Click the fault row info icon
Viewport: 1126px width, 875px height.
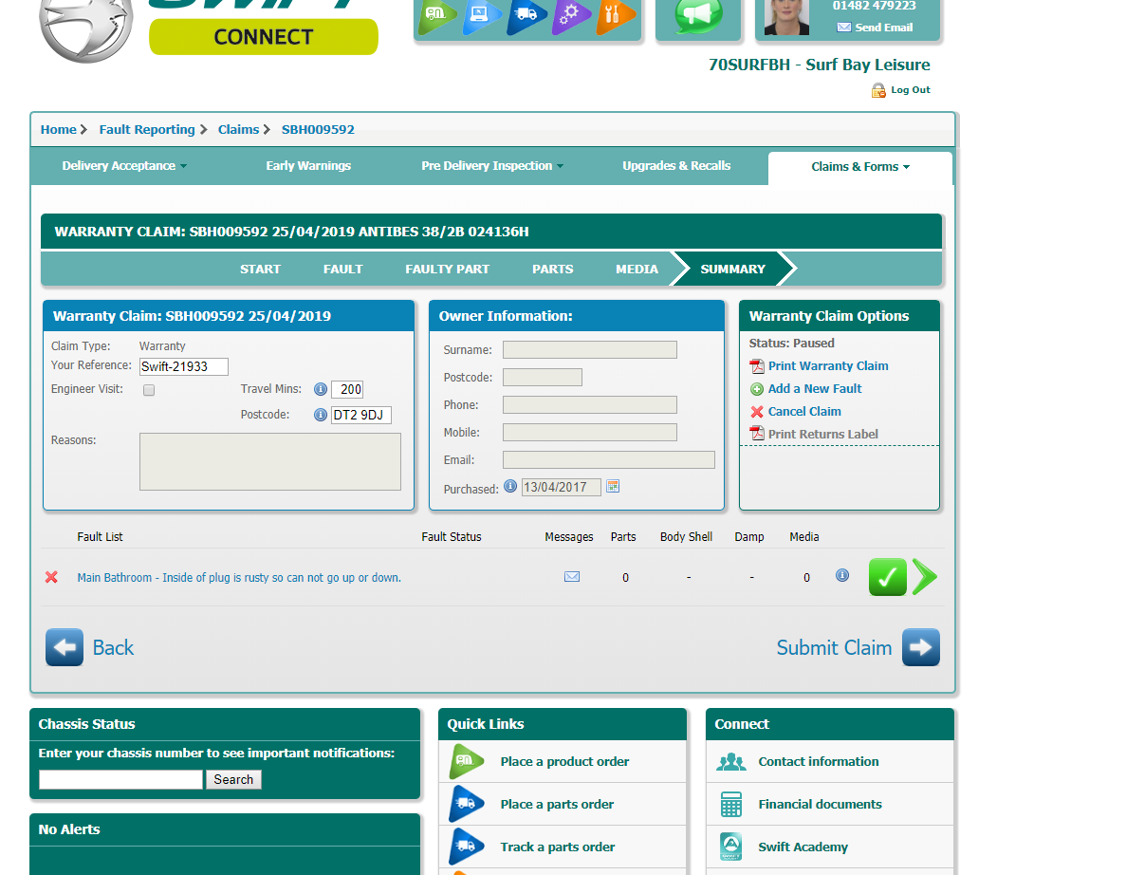842,575
